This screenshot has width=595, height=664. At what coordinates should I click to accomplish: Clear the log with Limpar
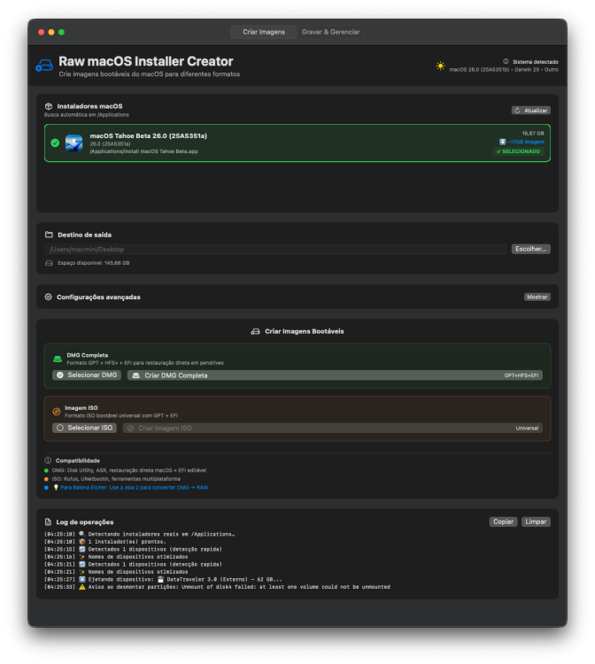click(536, 521)
